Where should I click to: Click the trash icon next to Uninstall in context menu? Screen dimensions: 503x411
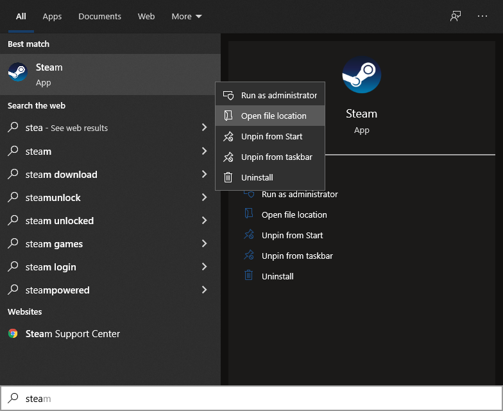coord(228,177)
